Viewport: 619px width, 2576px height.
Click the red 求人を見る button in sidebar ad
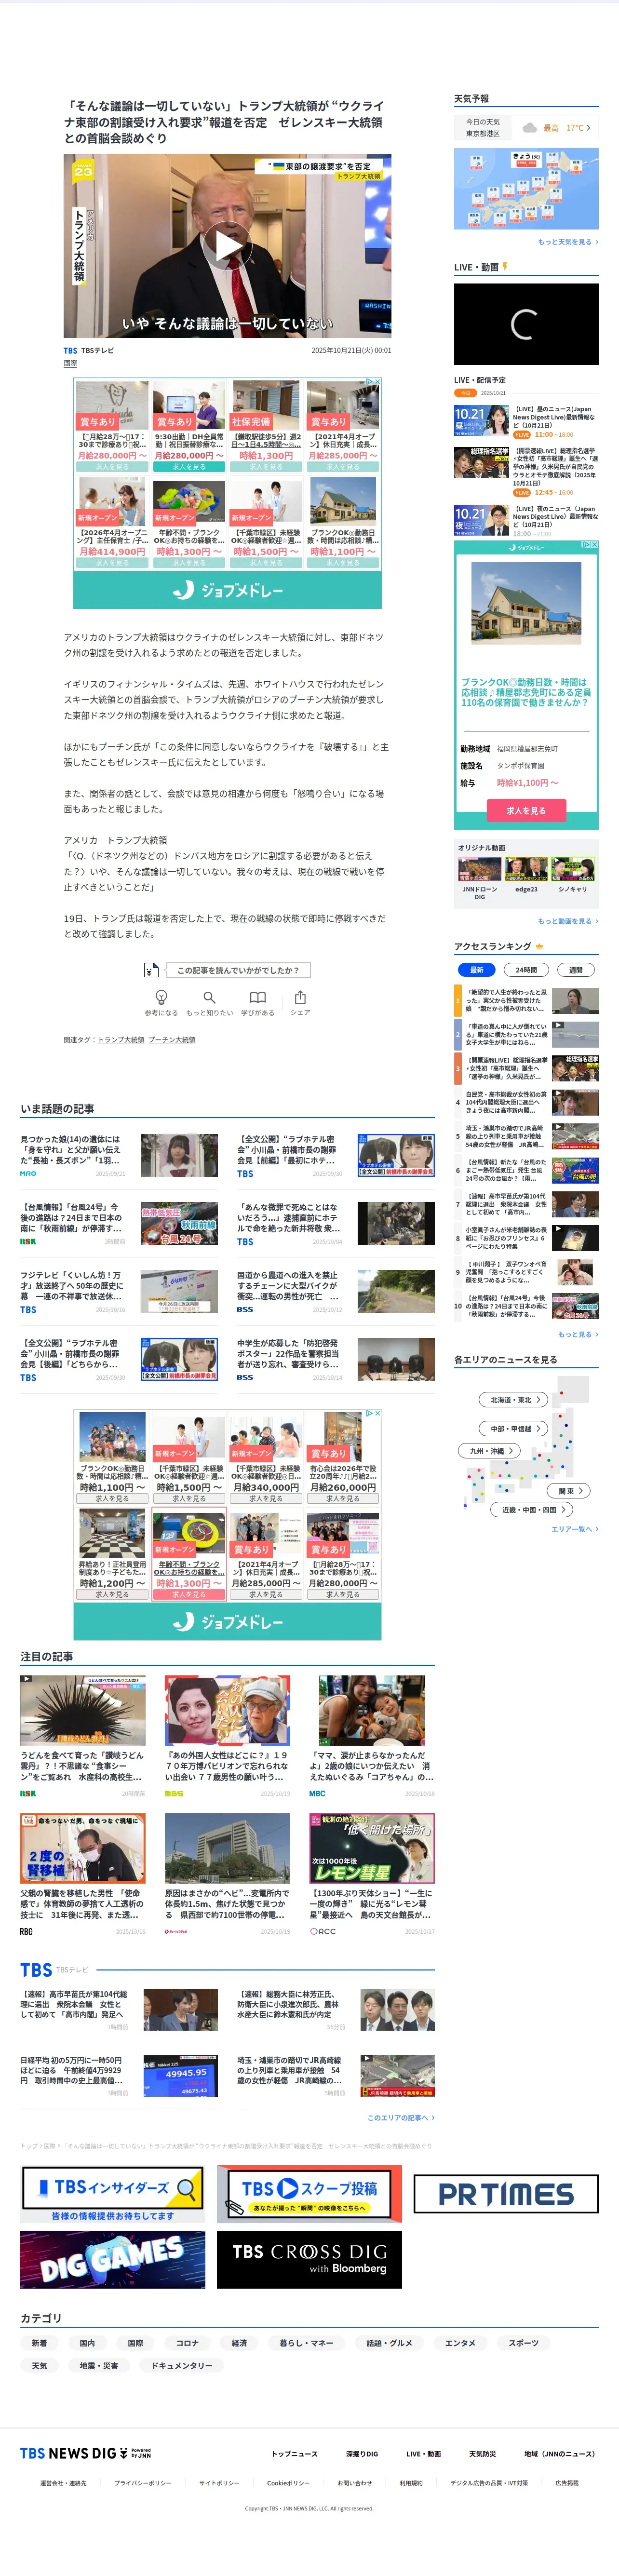[526, 810]
